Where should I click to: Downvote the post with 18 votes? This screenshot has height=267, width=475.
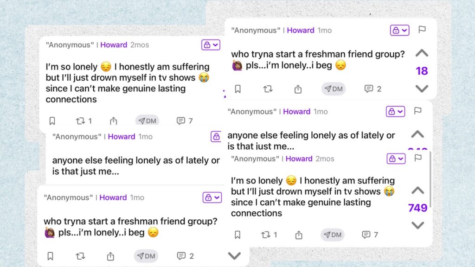pyautogui.click(x=422, y=89)
